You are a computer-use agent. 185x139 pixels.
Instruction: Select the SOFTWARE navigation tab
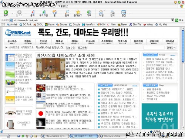pyautogui.click(x=107, y=42)
